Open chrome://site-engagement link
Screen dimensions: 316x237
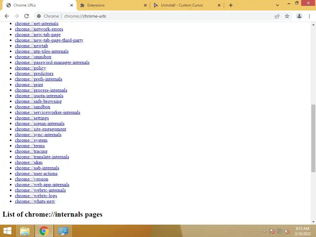coord(40,129)
